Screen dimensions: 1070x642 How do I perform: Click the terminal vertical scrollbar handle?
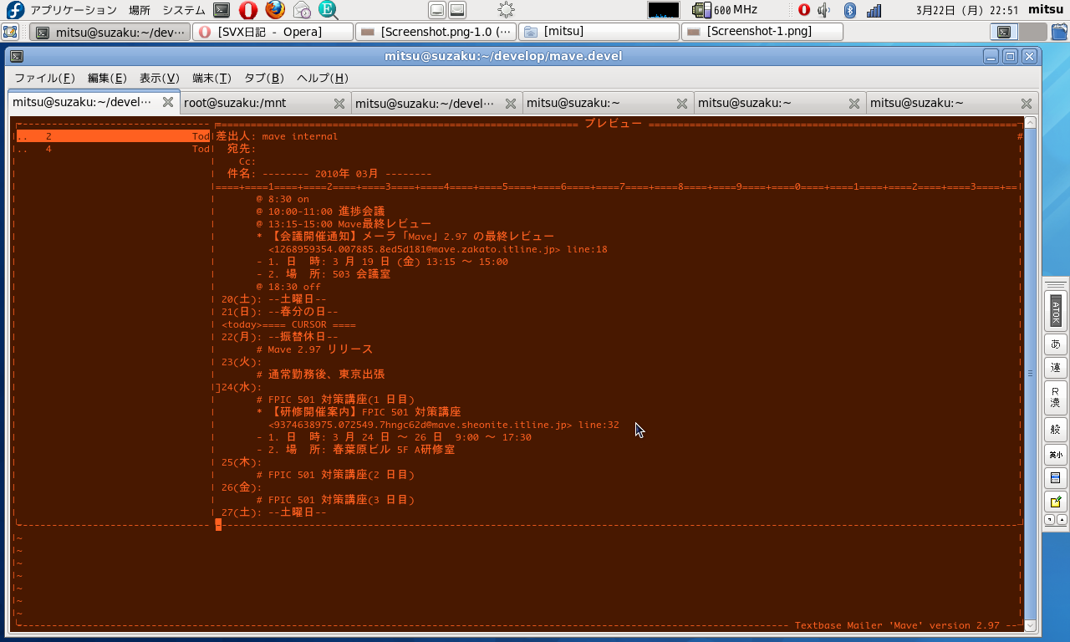coord(1030,373)
